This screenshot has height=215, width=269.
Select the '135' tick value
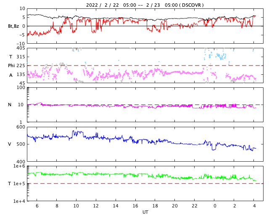(x=21, y=75)
